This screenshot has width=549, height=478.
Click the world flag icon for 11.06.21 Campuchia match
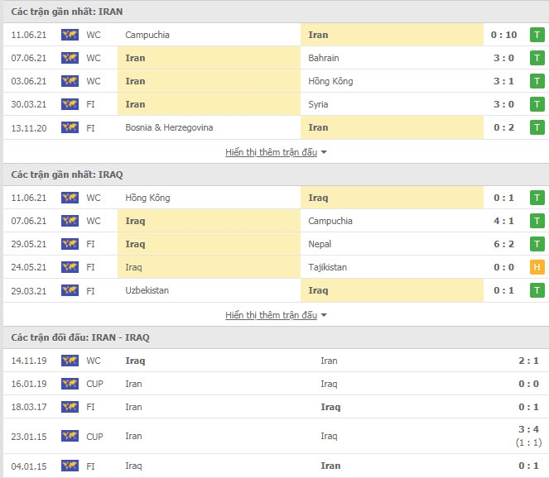[70, 35]
